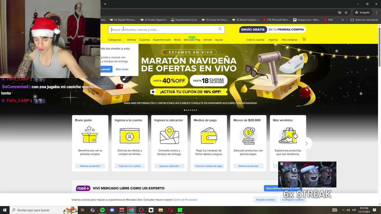Viewport: 381px width, 214px height.
Task: Open Centro de Privacidad link
Action: pyautogui.click(x=185, y=200)
